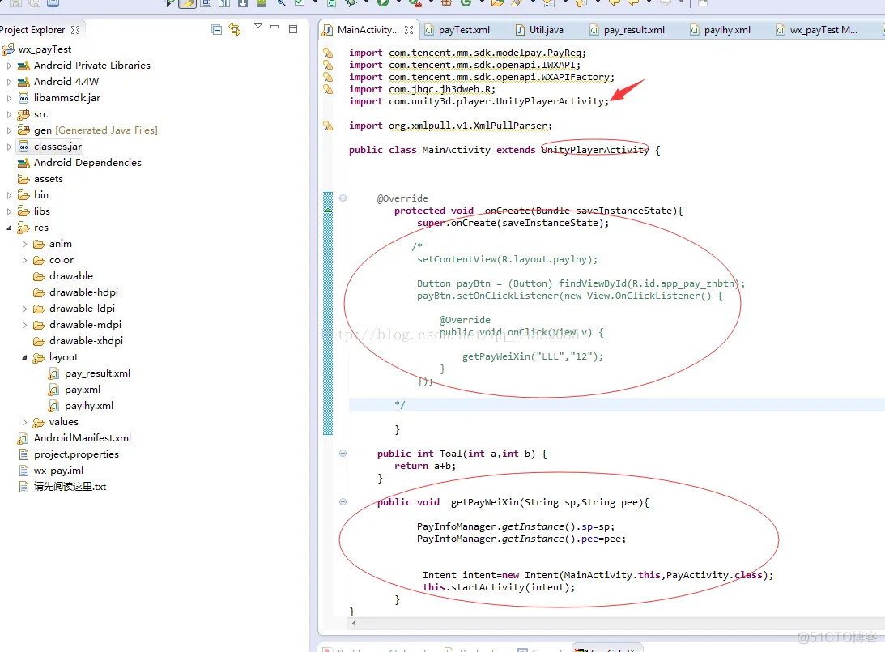Open the Project Explorer view menu triangle
Screen dimensions: 885x652
tap(258, 26)
